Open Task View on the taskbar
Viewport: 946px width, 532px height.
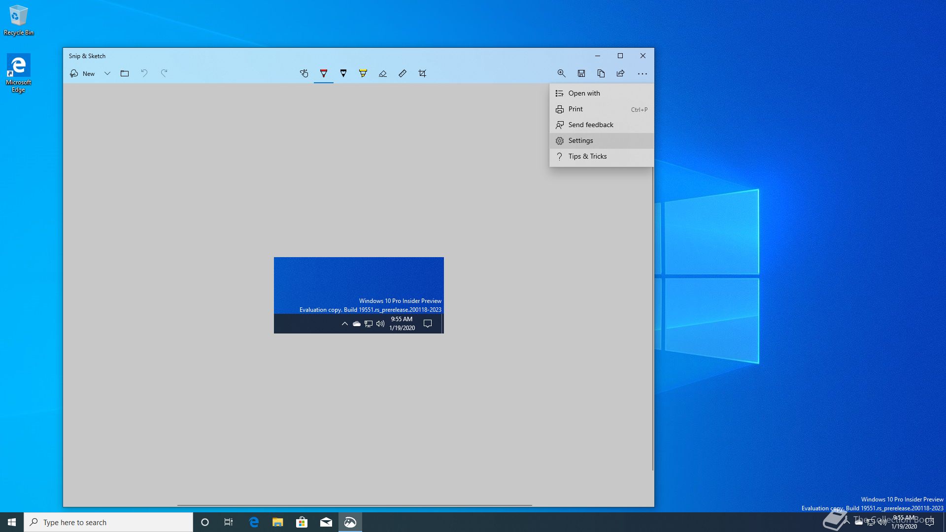coord(229,522)
